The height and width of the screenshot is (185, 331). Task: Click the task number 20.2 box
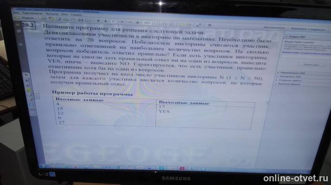[x=28, y=25]
